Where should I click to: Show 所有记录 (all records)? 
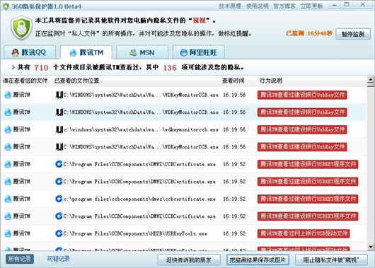[20, 259]
